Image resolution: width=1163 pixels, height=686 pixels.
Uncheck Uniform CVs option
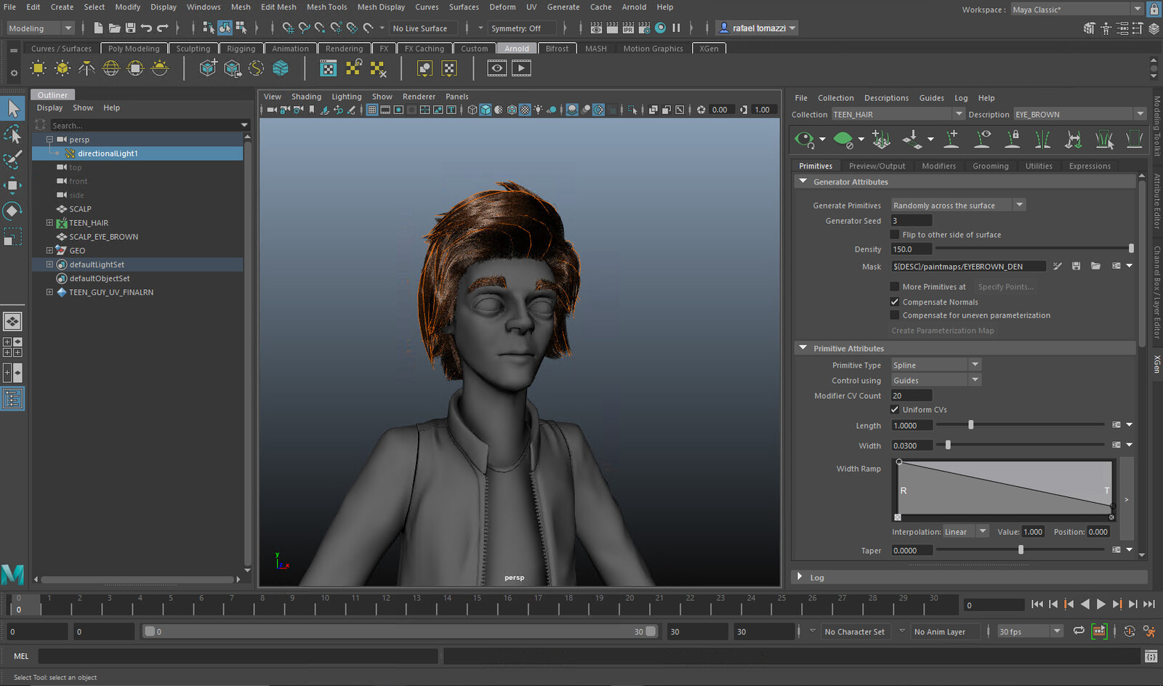tap(895, 410)
